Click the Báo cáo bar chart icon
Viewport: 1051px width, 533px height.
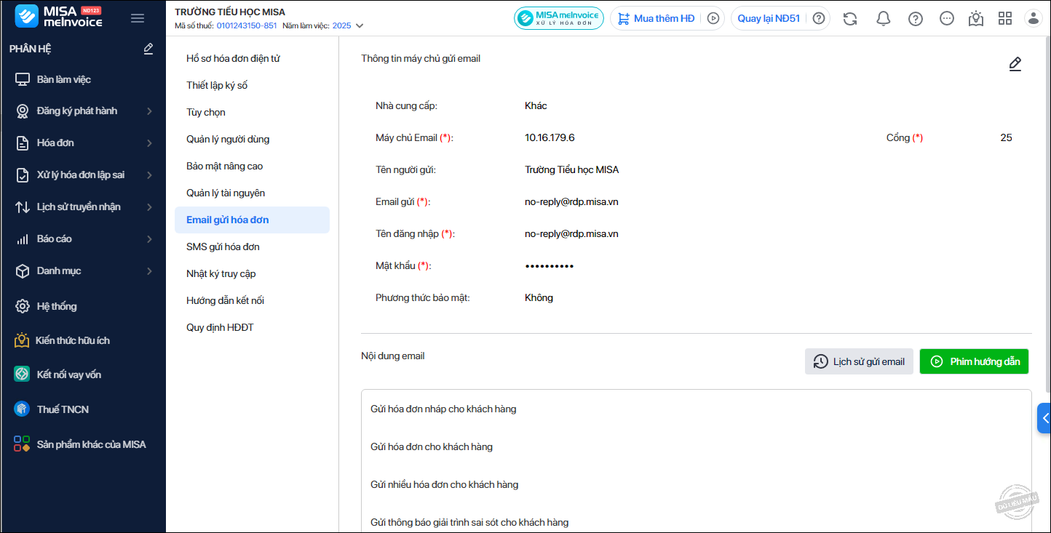click(x=23, y=239)
